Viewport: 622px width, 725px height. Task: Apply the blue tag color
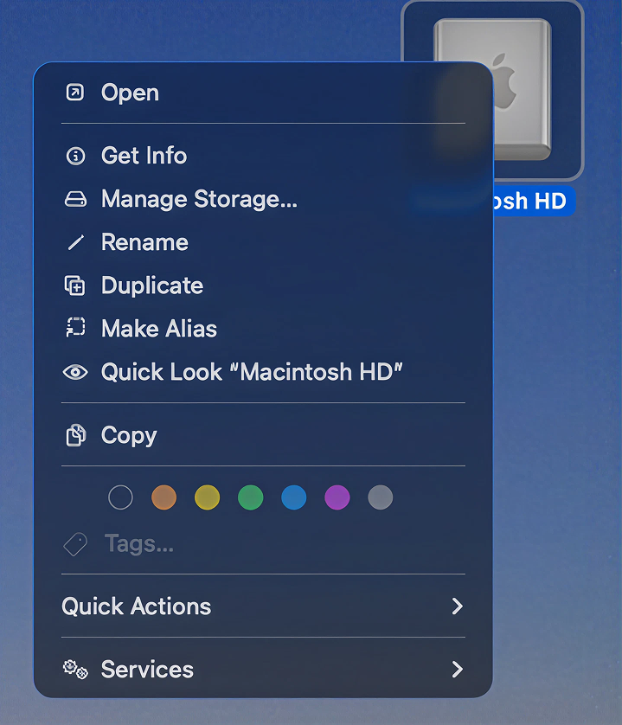coord(293,497)
